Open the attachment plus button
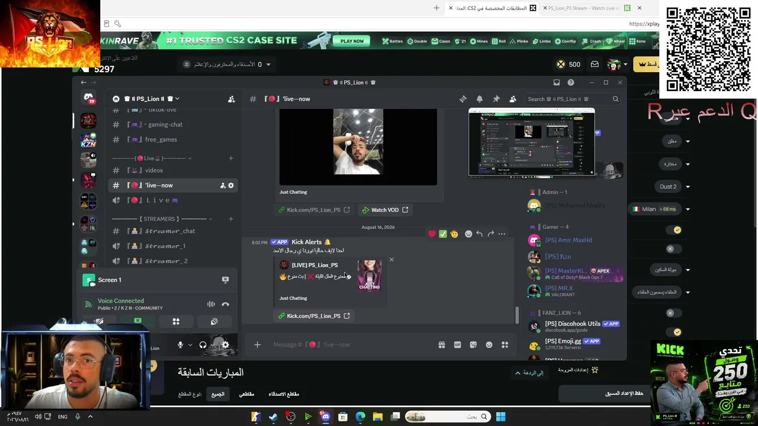Screen dimensions: 758x426 tap(257, 344)
